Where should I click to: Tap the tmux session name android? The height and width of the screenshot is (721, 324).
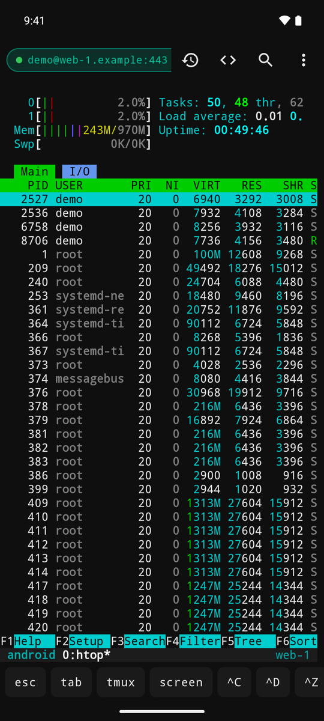[x=31, y=655]
